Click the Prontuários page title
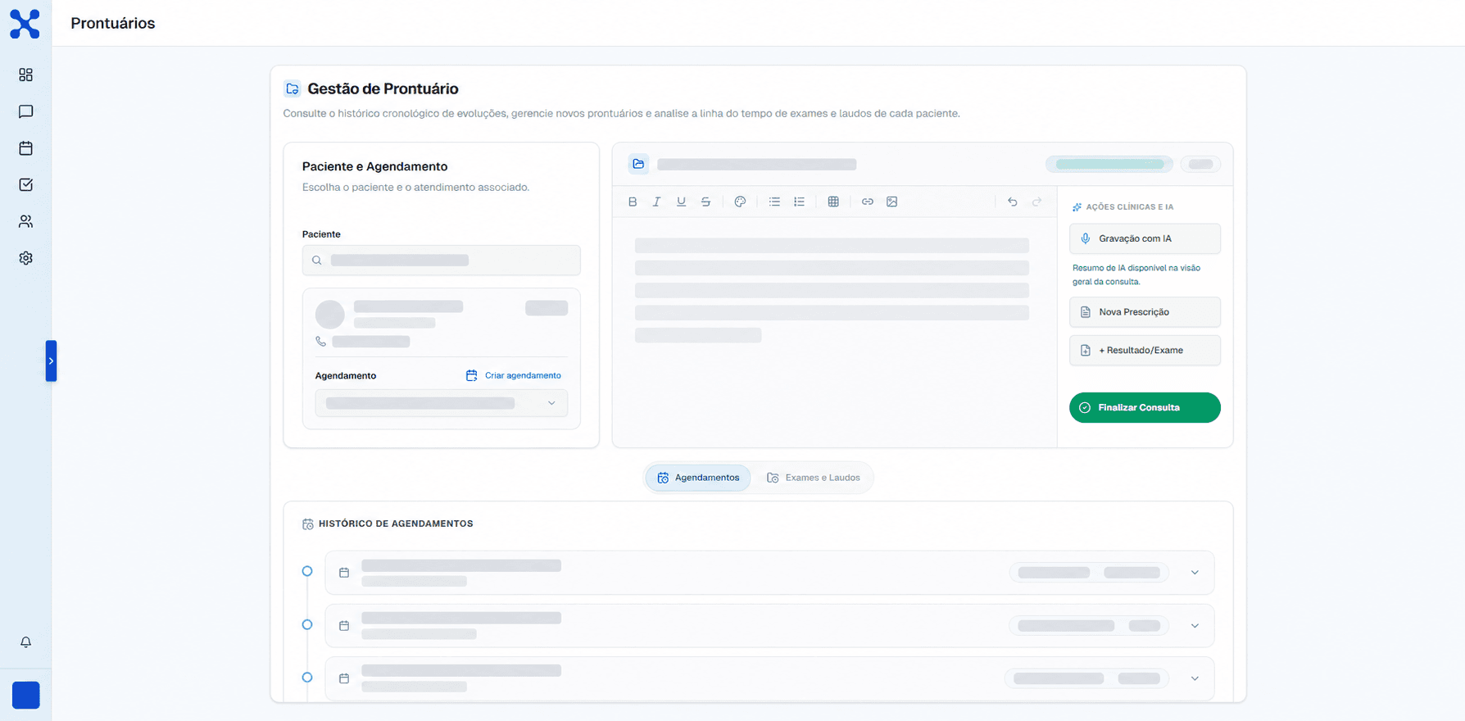Viewport: 1465px width, 721px height. pyautogui.click(x=113, y=23)
